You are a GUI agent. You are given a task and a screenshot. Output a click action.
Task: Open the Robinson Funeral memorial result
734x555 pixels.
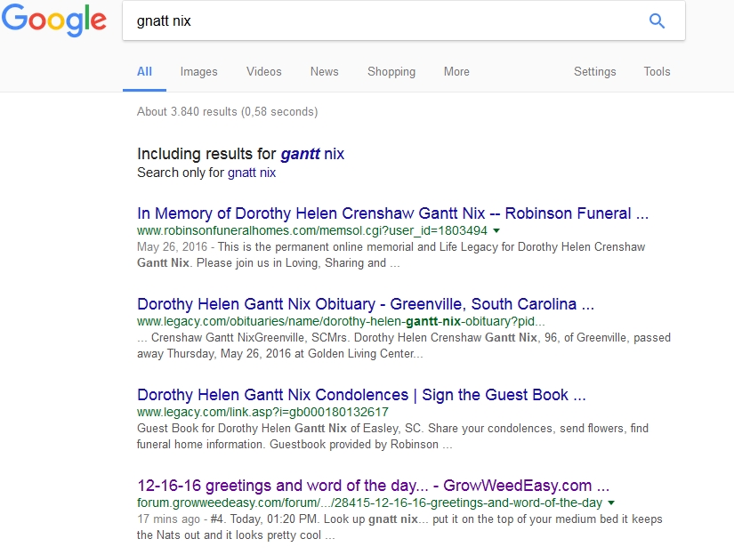392,213
